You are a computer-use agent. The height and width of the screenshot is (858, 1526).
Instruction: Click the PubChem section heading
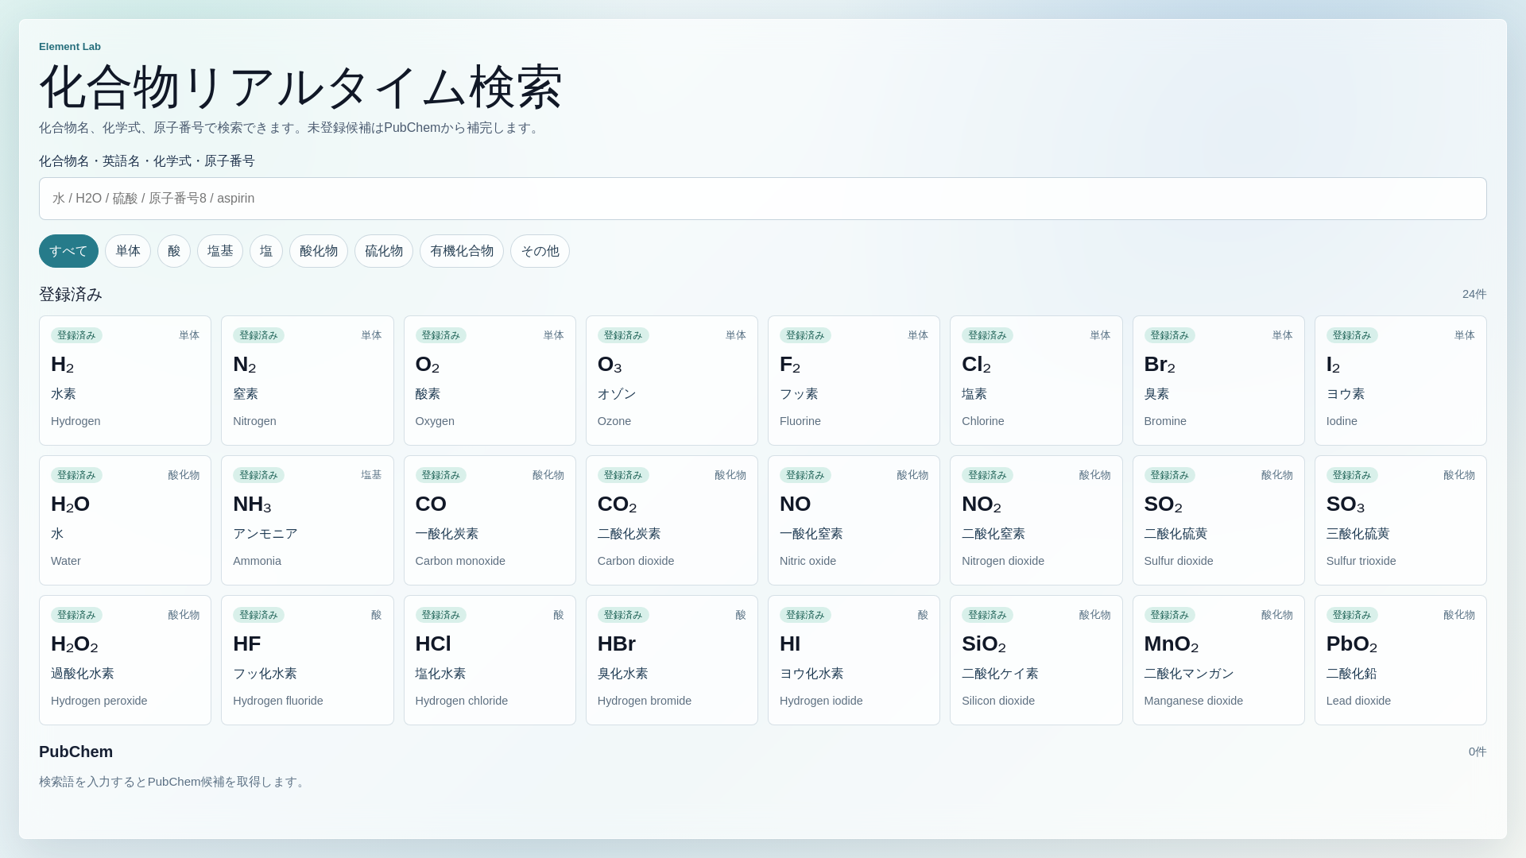tap(76, 752)
